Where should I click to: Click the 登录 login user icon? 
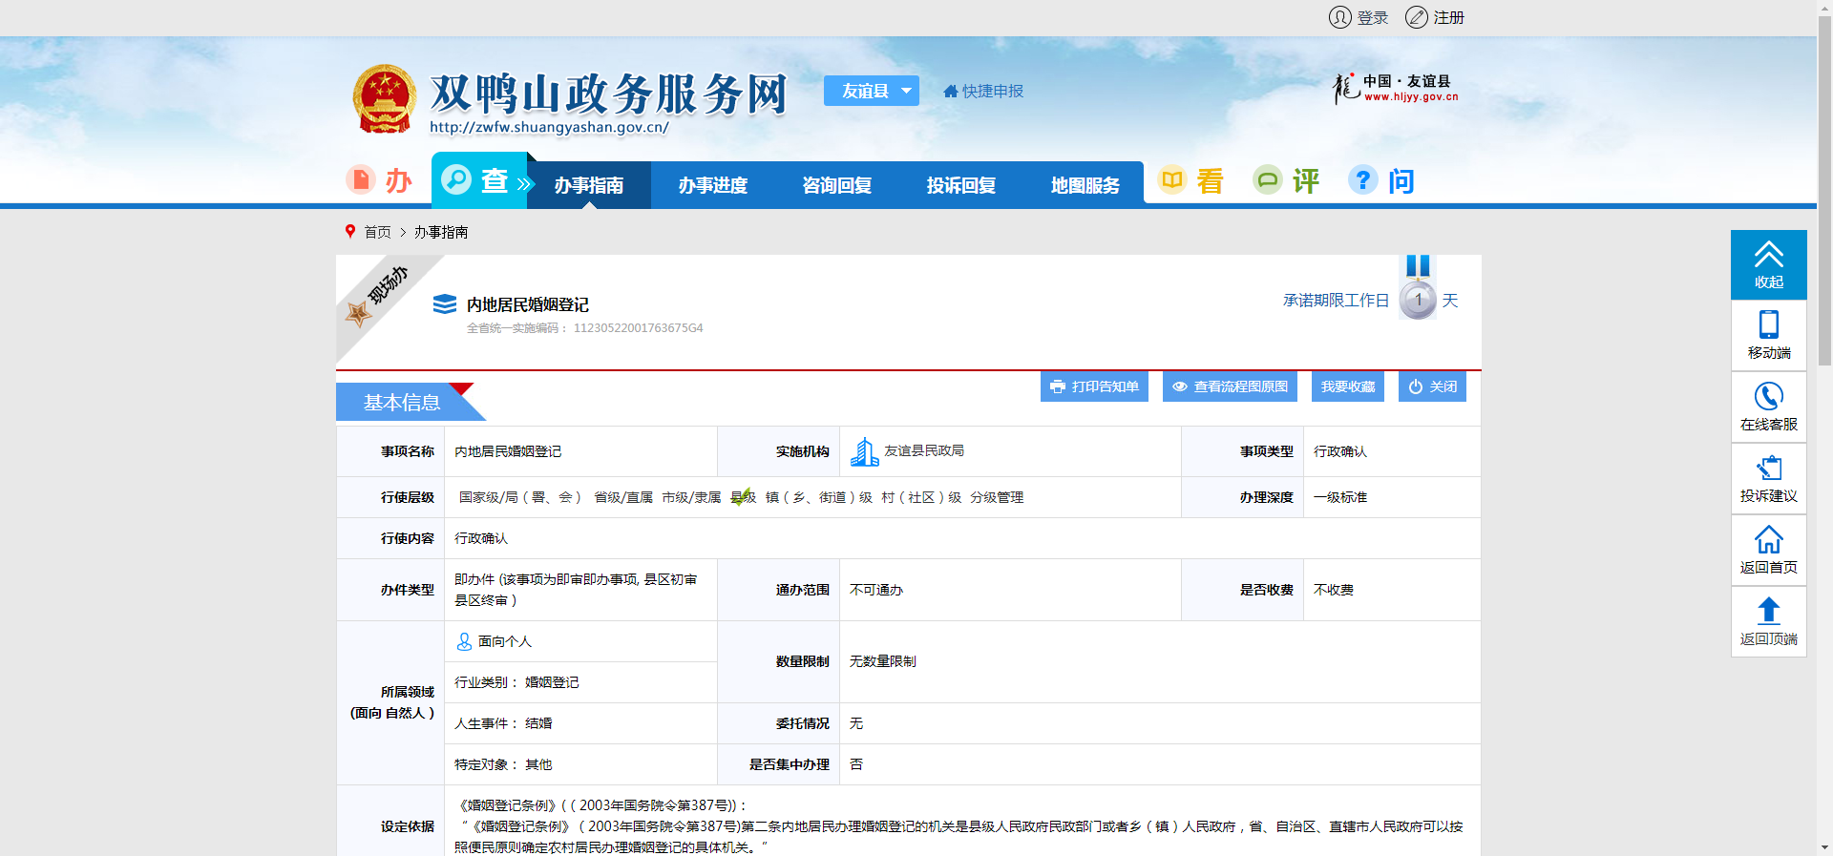[1339, 17]
